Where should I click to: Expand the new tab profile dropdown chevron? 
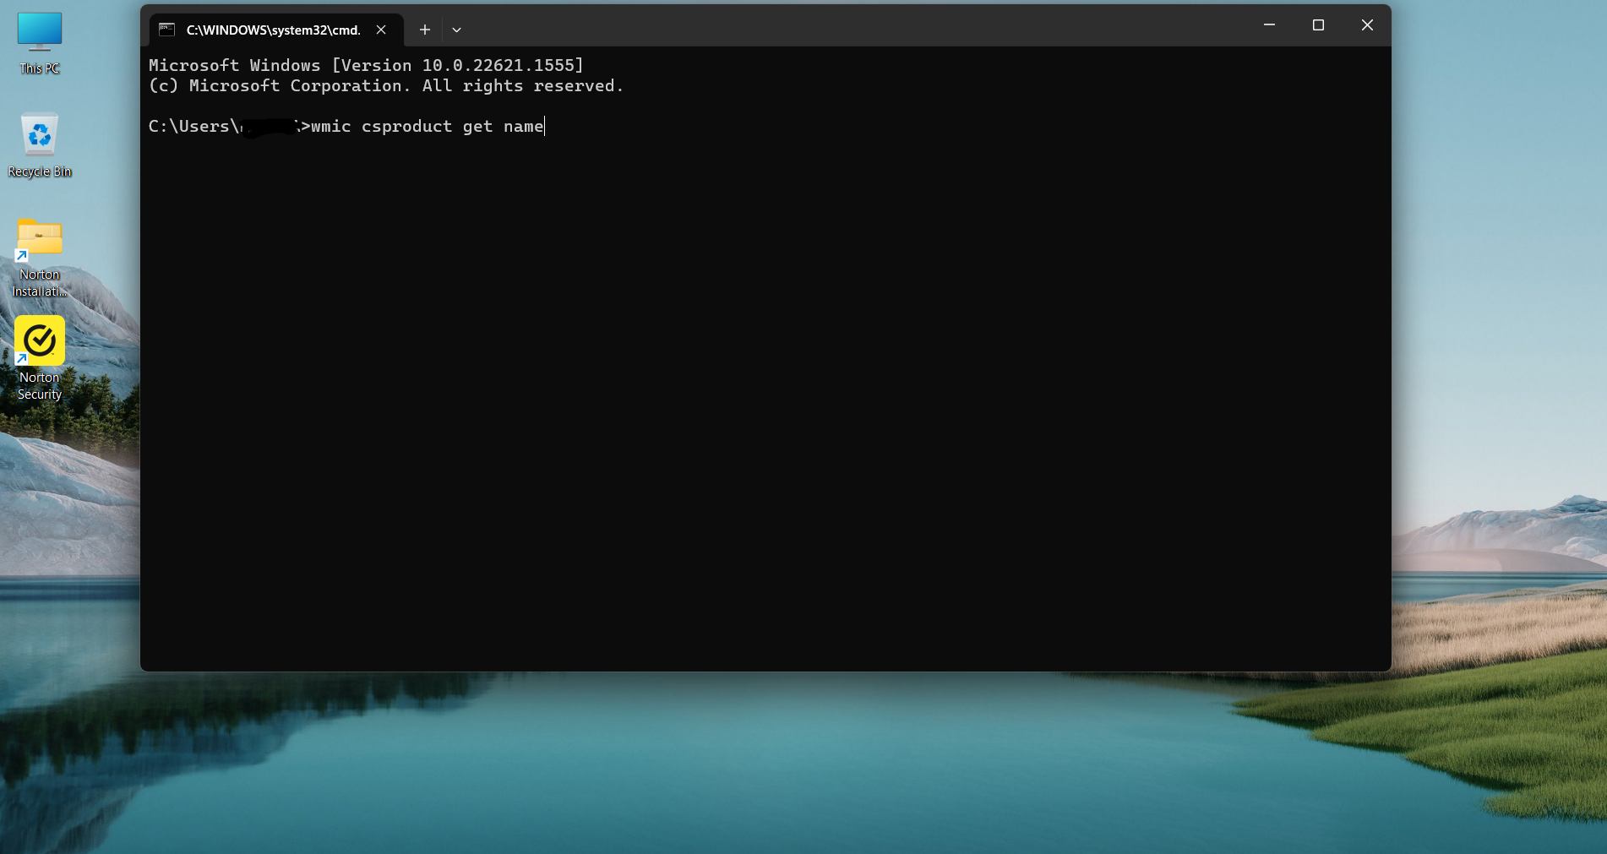[x=456, y=30]
